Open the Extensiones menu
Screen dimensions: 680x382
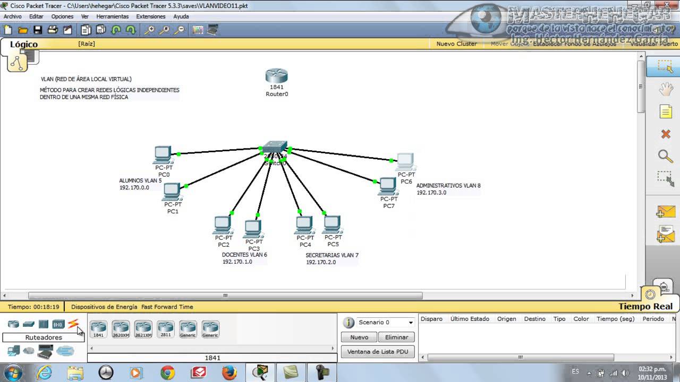pos(151,16)
